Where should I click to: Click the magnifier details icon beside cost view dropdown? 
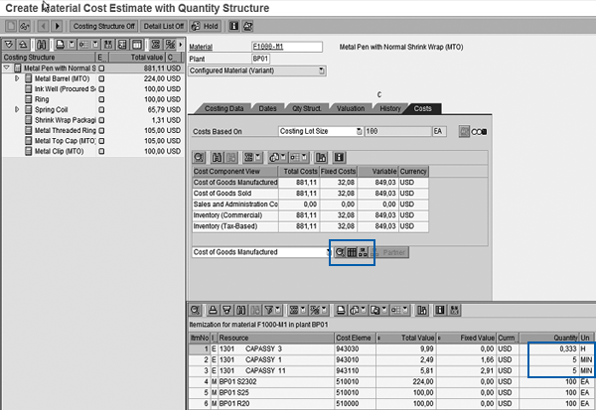(341, 253)
